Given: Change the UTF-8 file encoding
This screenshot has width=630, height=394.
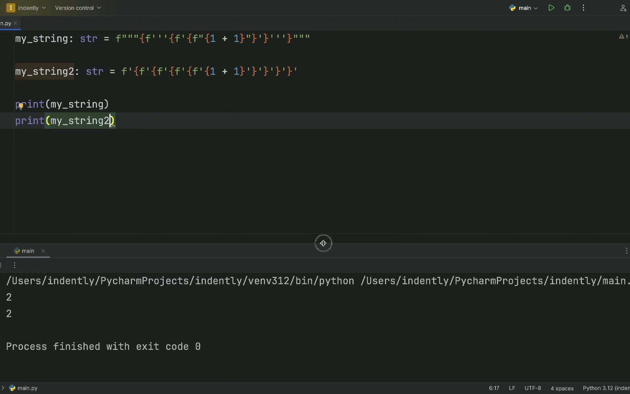Looking at the screenshot, I should pos(533,388).
